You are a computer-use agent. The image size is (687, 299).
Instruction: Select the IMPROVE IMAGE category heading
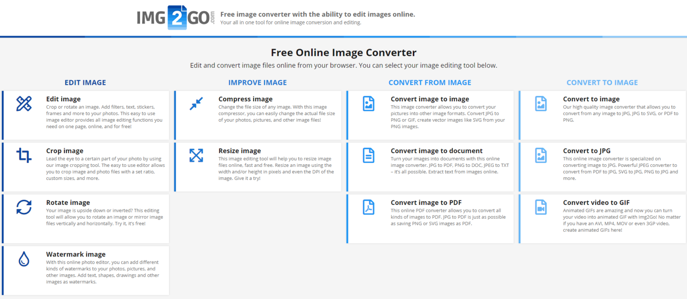(x=258, y=83)
